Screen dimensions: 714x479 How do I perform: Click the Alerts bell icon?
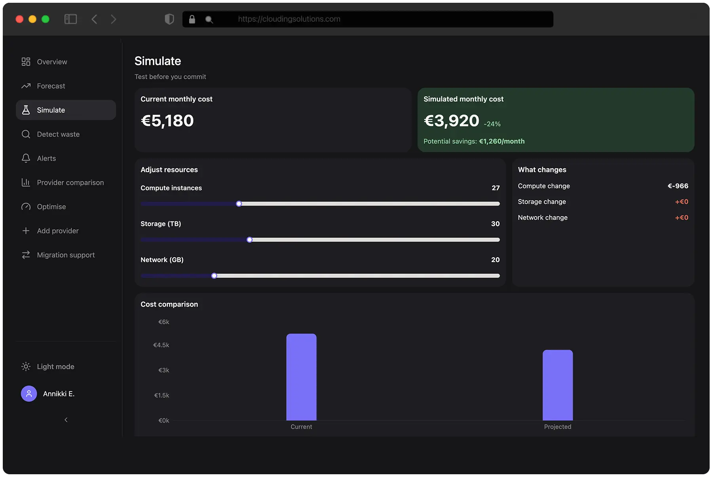26,158
